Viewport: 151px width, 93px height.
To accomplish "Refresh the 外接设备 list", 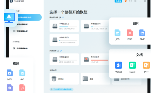I will point(61,51).
